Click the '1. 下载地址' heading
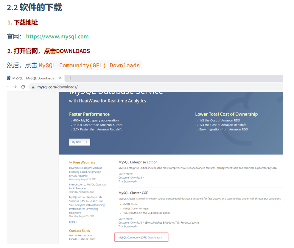Screen dimensions: 294x248 pos(23,23)
